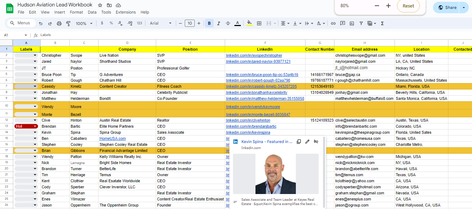Screen dimensions: 472x209
Task: Click the formula bar fx icon
Action: (36, 35)
